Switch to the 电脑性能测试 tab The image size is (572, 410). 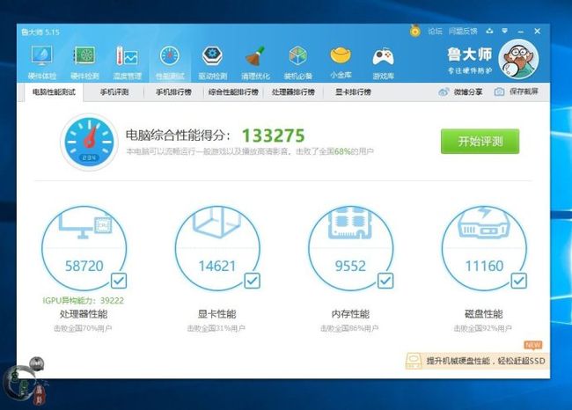pos(54,92)
